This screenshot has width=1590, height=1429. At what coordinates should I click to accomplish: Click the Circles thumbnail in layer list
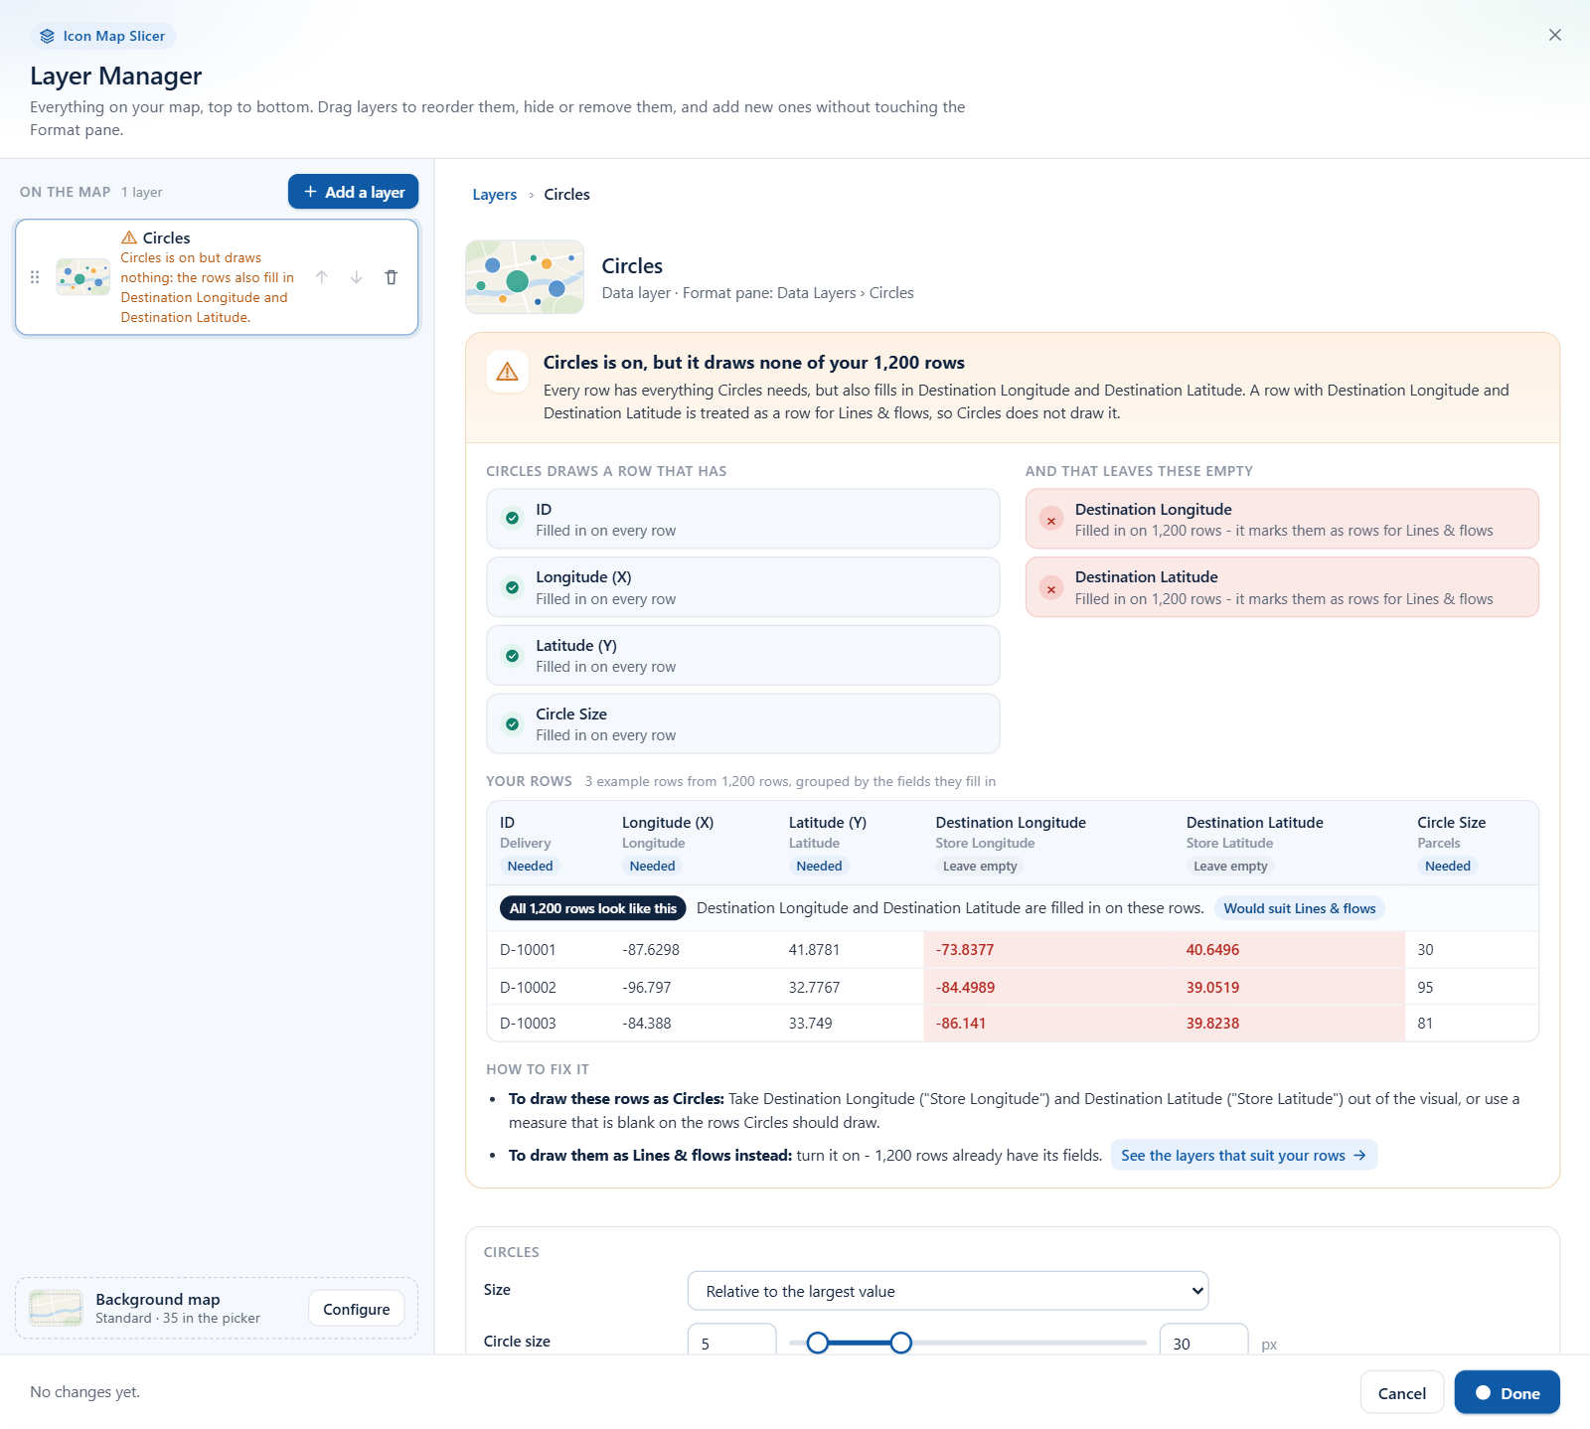coord(83,277)
